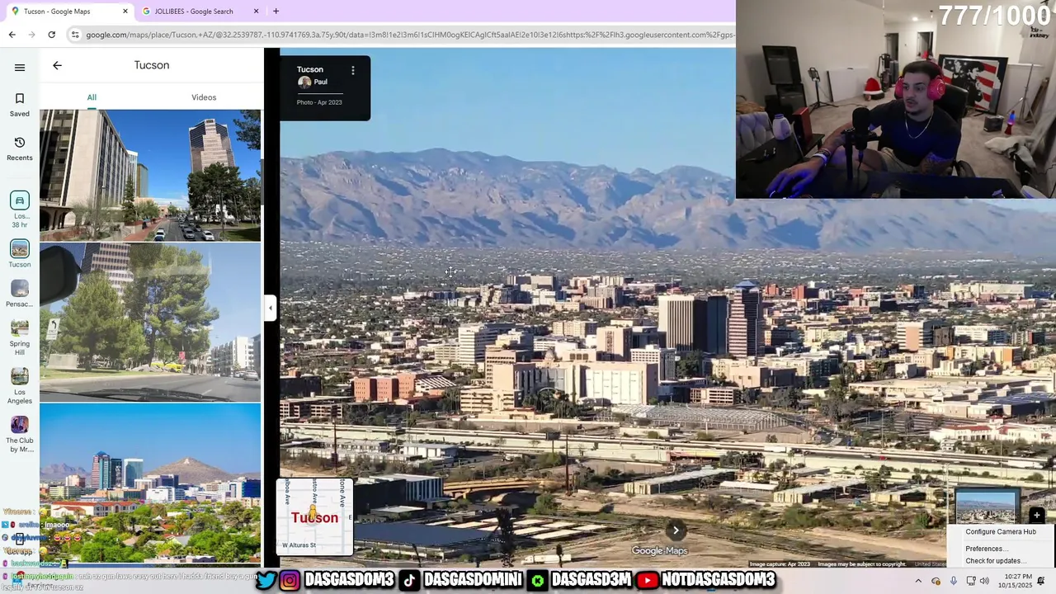Open the network tray icon
Image resolution: width=1056 pixels, height=594 pixels.
click(970, 581)
